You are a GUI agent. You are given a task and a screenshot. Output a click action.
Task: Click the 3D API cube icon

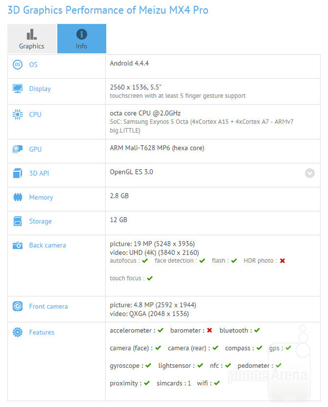18,173
